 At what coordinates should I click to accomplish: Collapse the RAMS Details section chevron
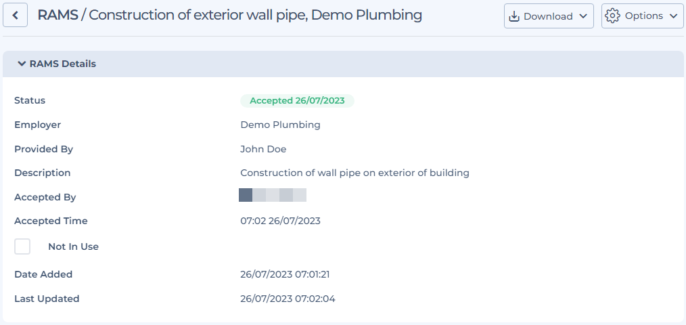[22, 64]
